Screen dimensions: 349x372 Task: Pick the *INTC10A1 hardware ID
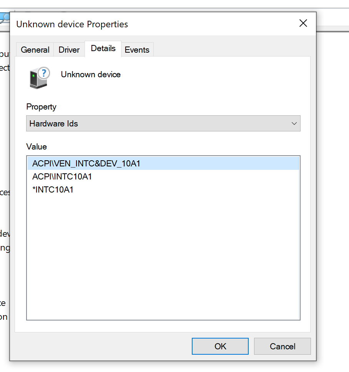[x=54, y=189]
